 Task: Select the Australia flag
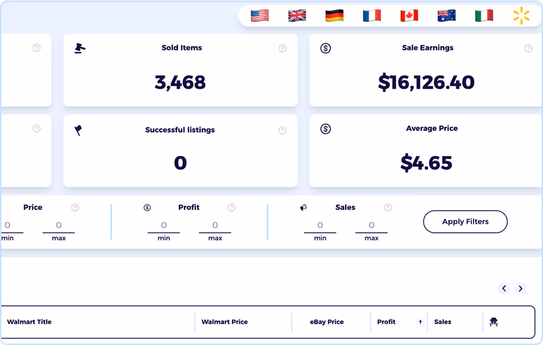pyautogui.click(x=447, y=16)
